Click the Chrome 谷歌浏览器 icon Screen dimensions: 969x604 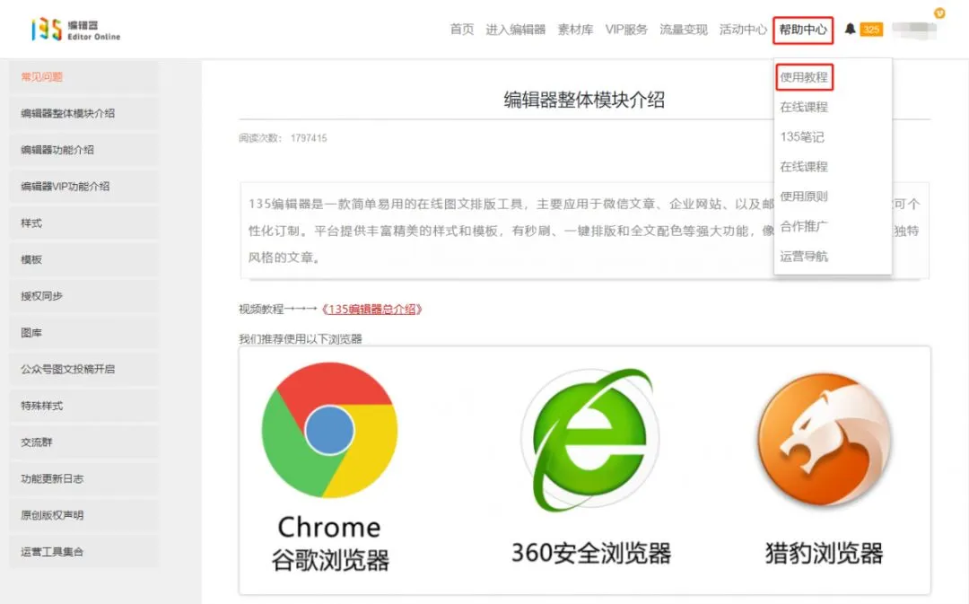(x=329, y=430)
